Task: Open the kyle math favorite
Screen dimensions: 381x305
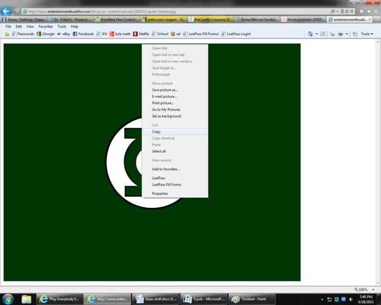Action: 120,34
